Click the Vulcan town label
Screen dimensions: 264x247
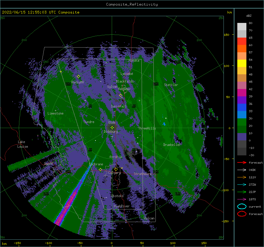click(x=149, y=218)
